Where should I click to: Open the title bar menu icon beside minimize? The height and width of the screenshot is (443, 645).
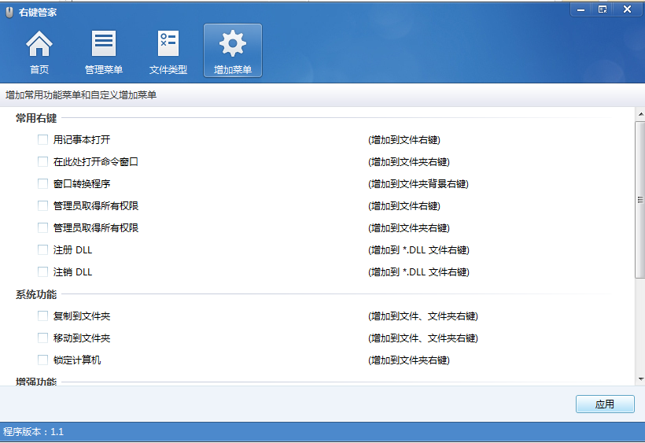[x=603, y=9]
